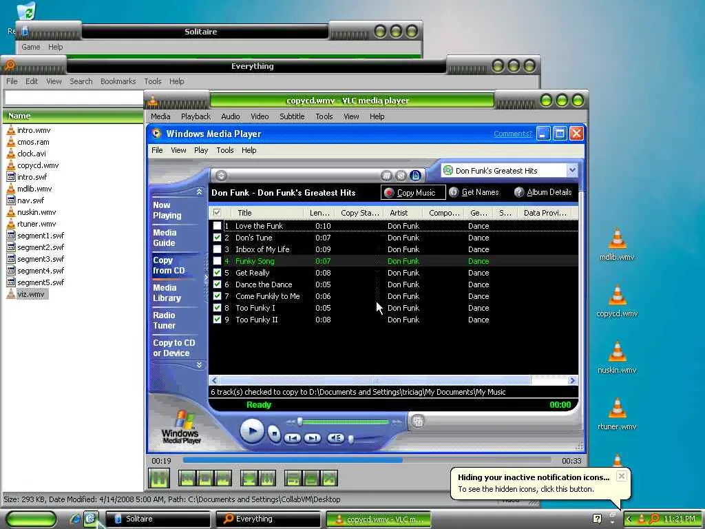705x529 pixels.
Task: Click left arrow of track list scrollbar
Action: pos(215,380)
